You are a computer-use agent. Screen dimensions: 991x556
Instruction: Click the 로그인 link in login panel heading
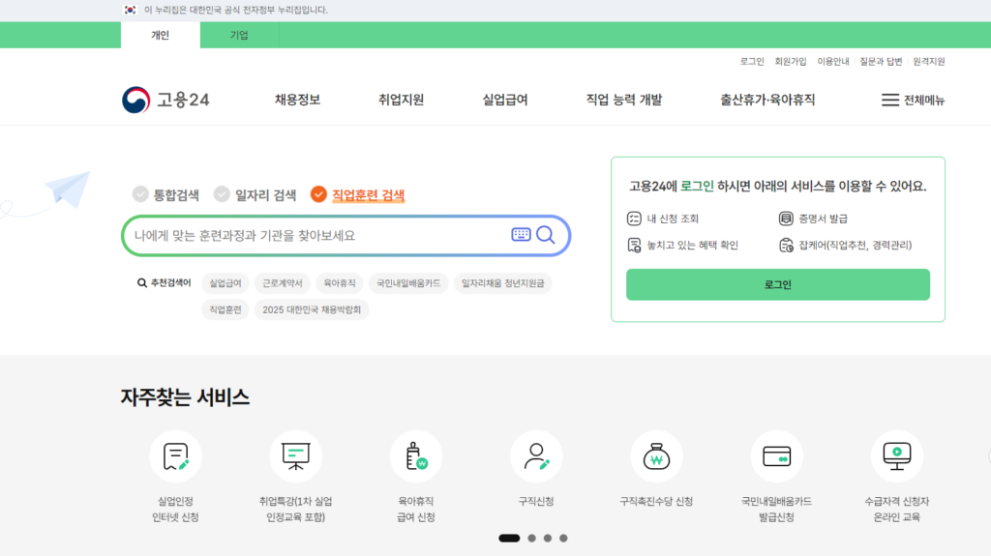click(x=697, y=187)
